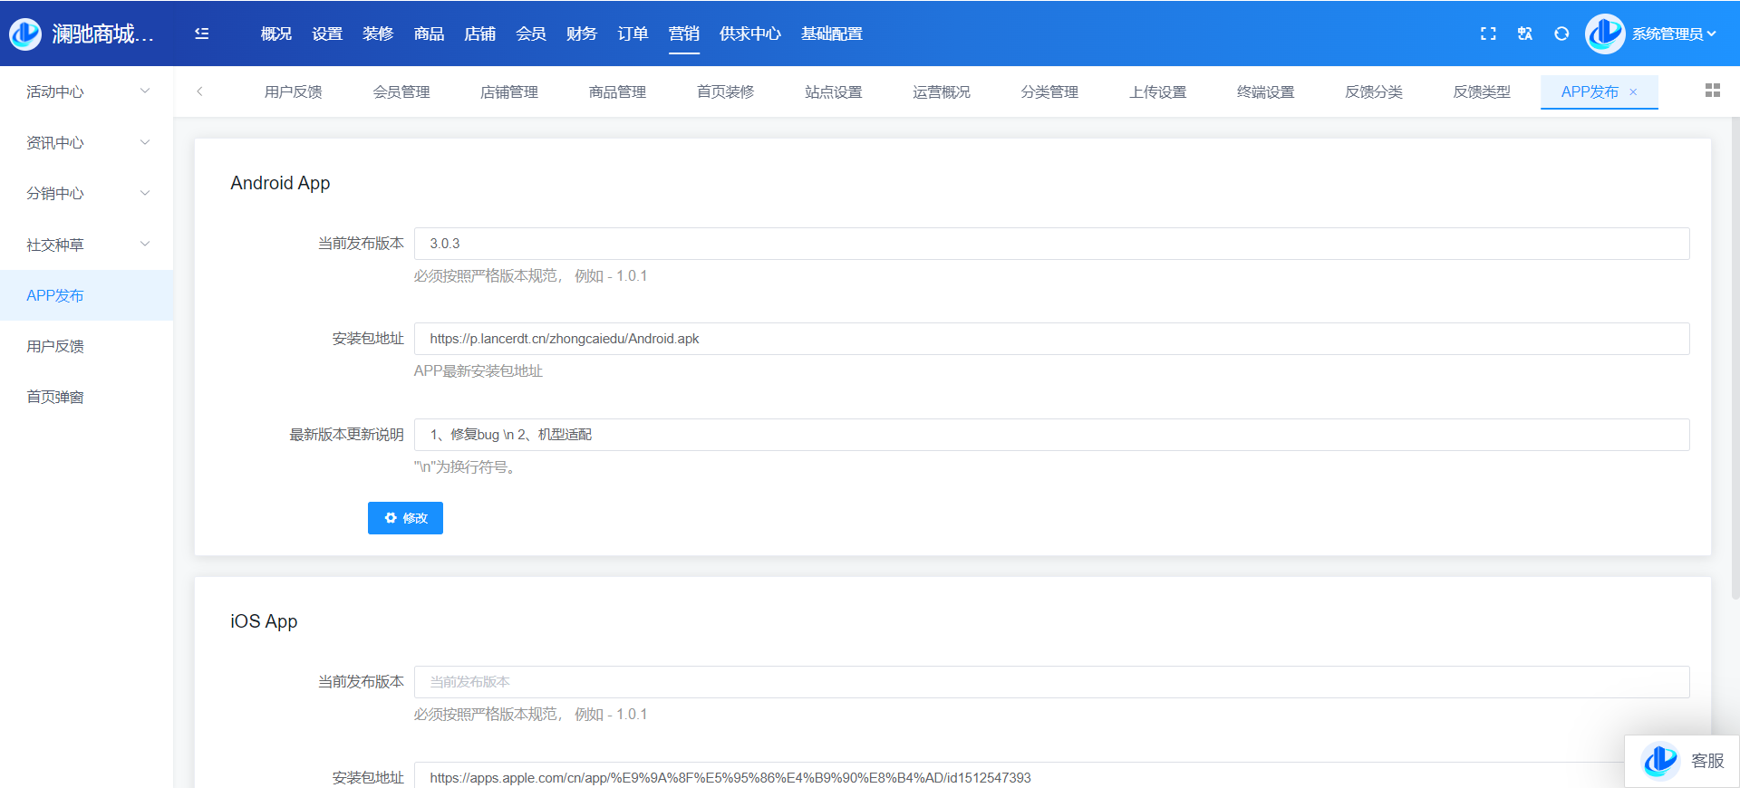Viewport: 1740px width, 788px height.
Task: Expand the 分销中心 sidebar menu
Action: click(x=86, y=193)
